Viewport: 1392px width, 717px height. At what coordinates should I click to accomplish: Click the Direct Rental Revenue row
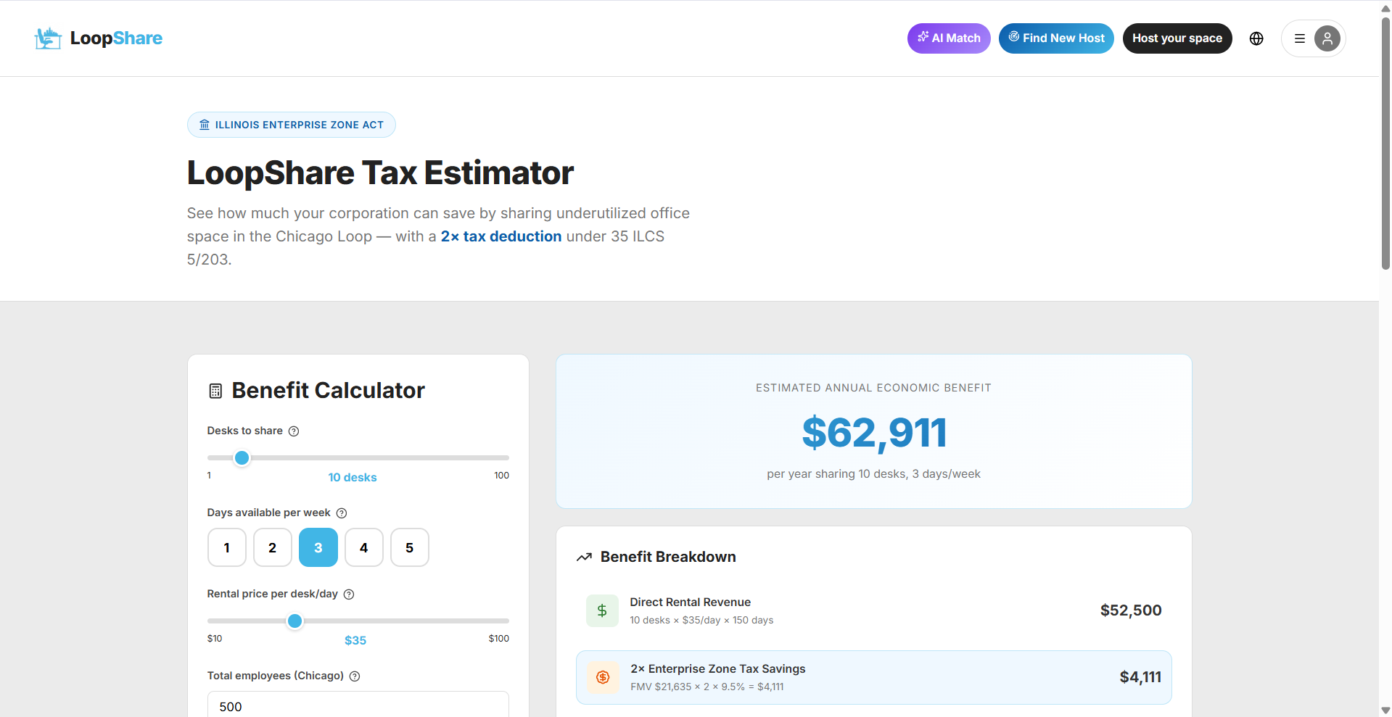click(874, 610)
